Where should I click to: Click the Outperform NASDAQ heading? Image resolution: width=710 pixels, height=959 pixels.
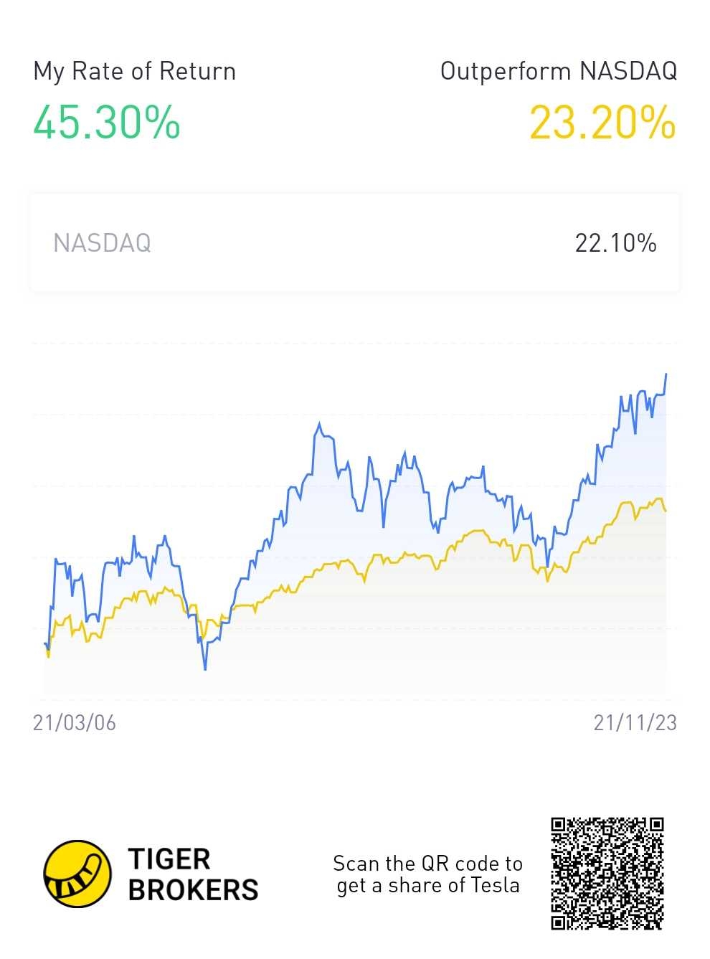click(x=559, y=71)
